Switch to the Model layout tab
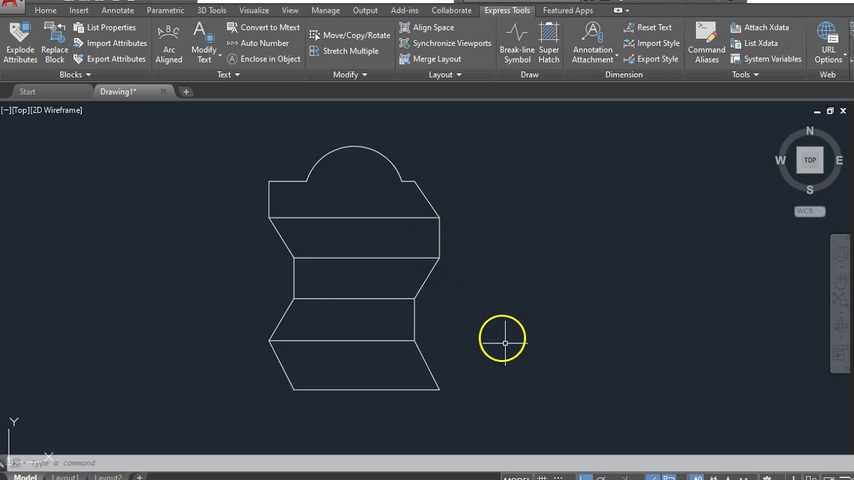This screenshot has height=480, width=854. pos(25,477)
